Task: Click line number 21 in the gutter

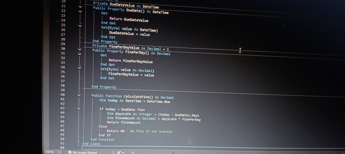Action: pos(63,6)
